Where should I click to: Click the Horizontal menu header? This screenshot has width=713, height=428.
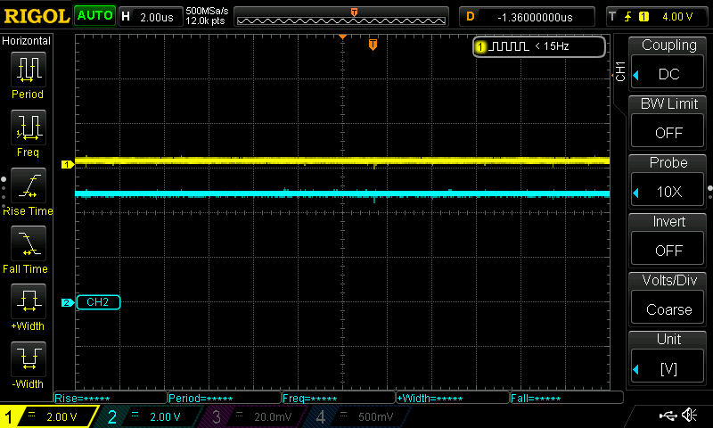coord(27,41)
